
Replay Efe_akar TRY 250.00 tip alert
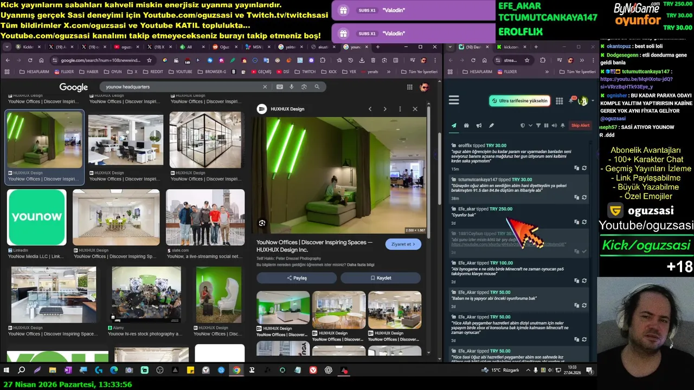tap(584, 222)
